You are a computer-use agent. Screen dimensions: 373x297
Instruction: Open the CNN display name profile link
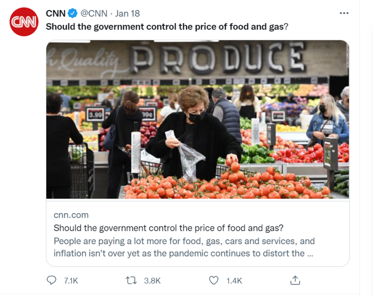click(x=56, y=13)
